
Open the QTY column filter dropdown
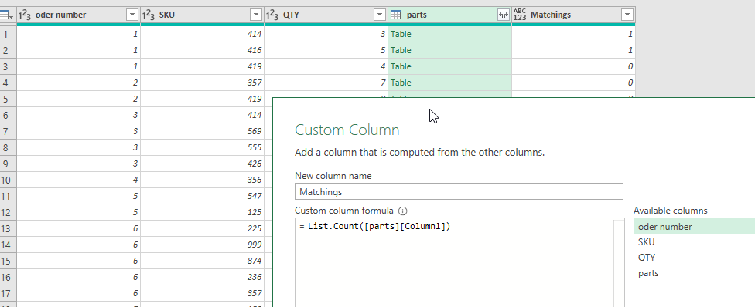pos(381,15)
